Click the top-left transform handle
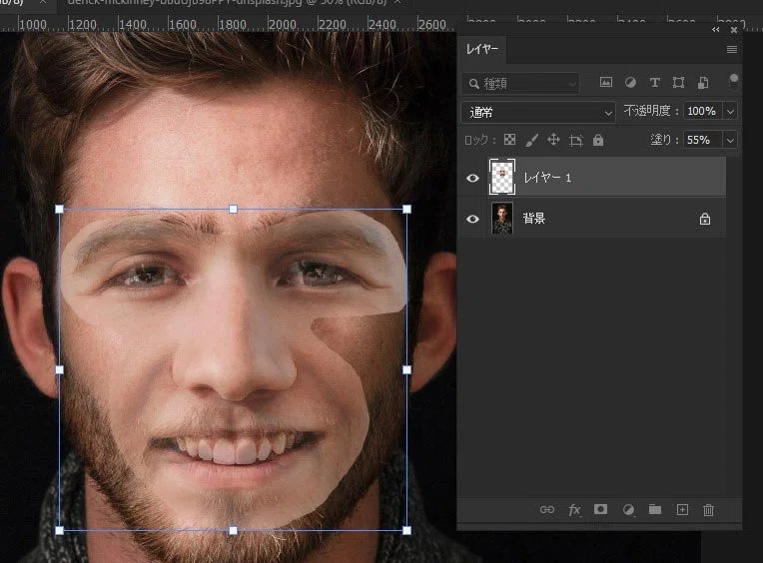The image size is (763, 563). tap(59, 209)
